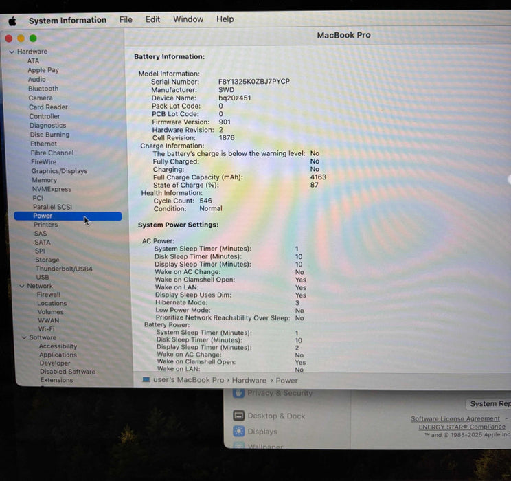The image size is (511, 481).
Task: Select Controller in the sidebar
Action: 45,116
